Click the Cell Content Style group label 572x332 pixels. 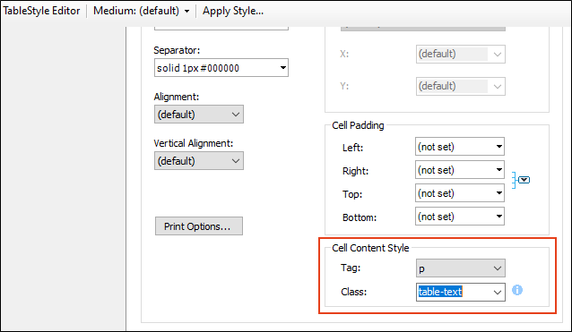pos(370,248)
